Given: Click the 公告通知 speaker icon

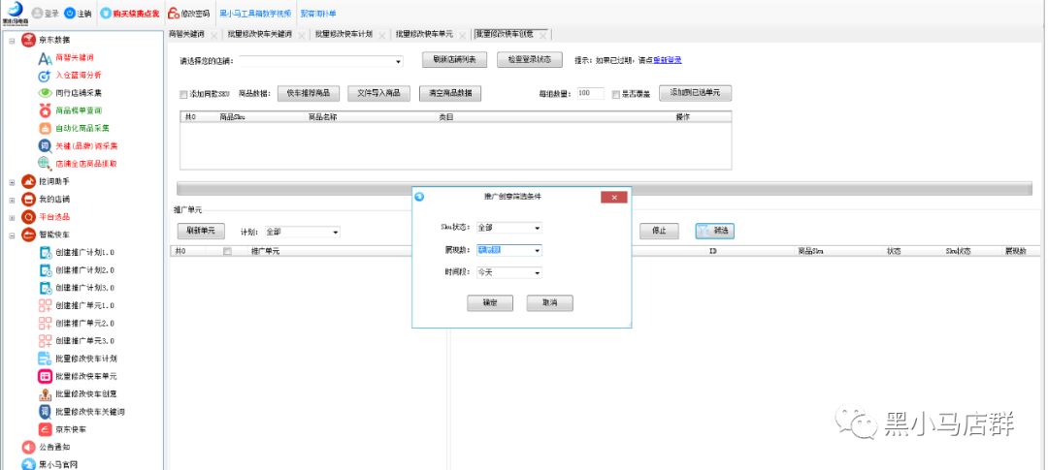Looking at the screenshot, I should pos(28,448).
